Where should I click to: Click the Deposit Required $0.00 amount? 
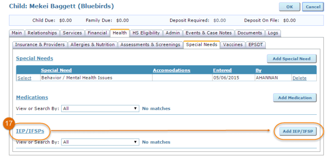pos(220,20)
